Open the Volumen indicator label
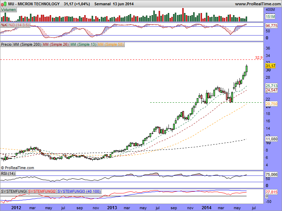Viewport: 282px width, 211px height. click(x=8, y=10)
